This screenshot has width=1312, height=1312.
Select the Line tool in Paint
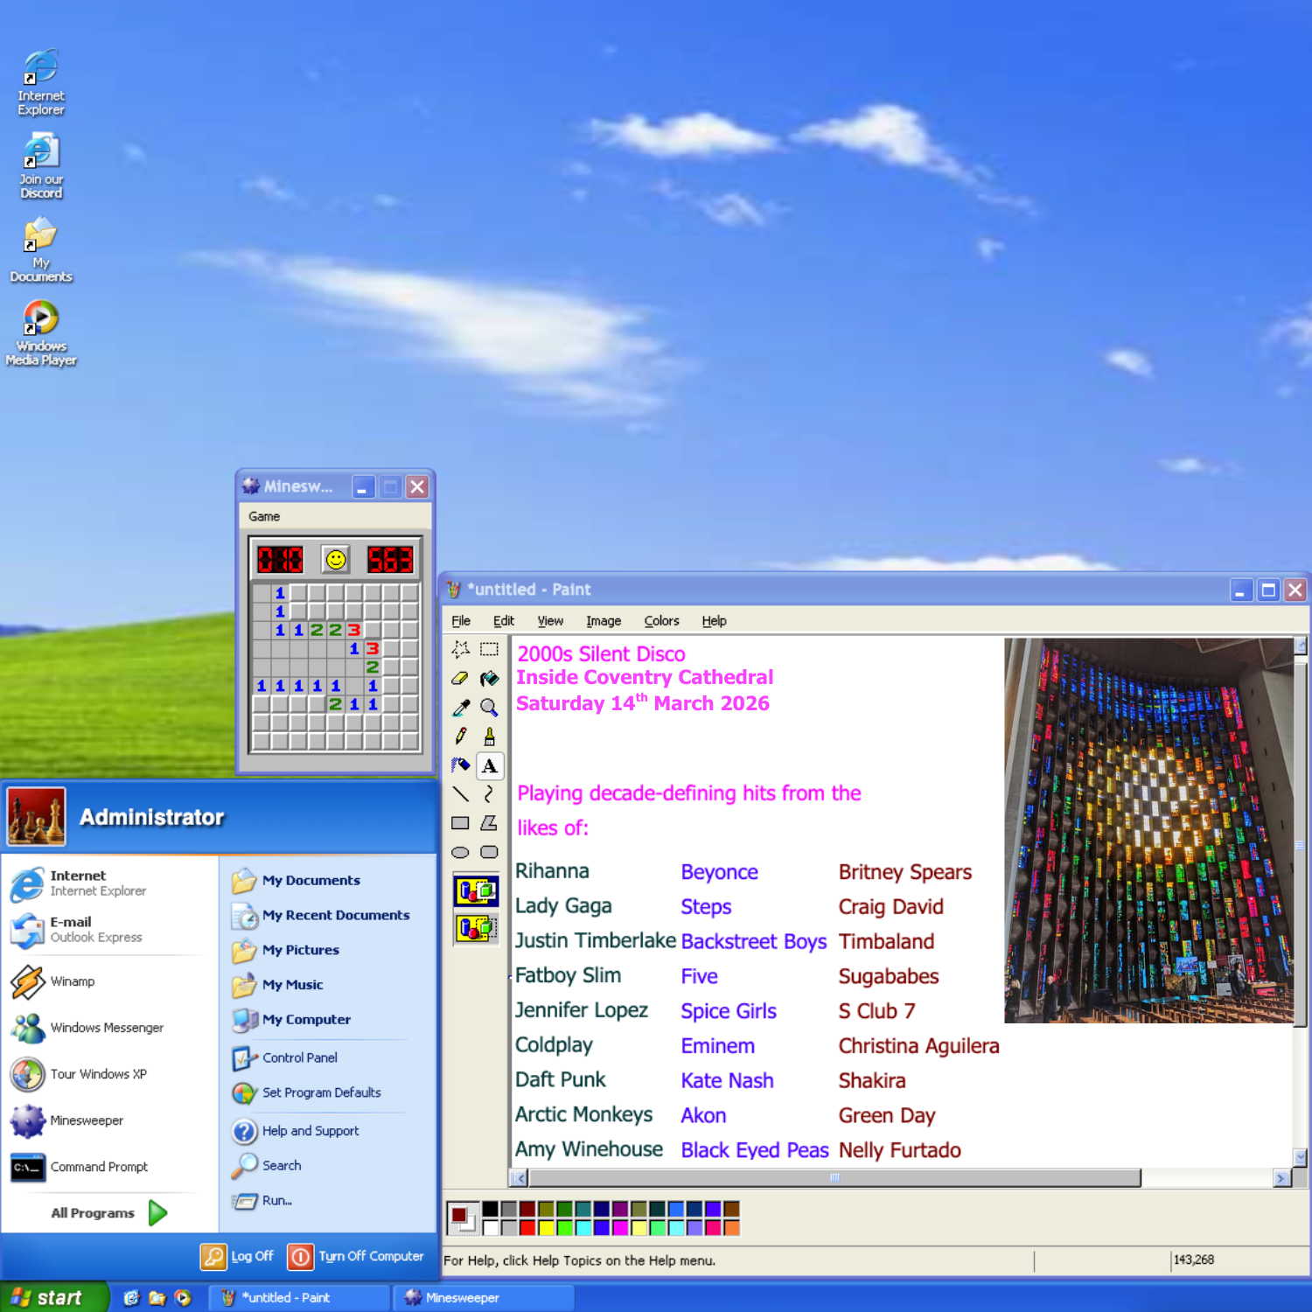pos(461,794)
